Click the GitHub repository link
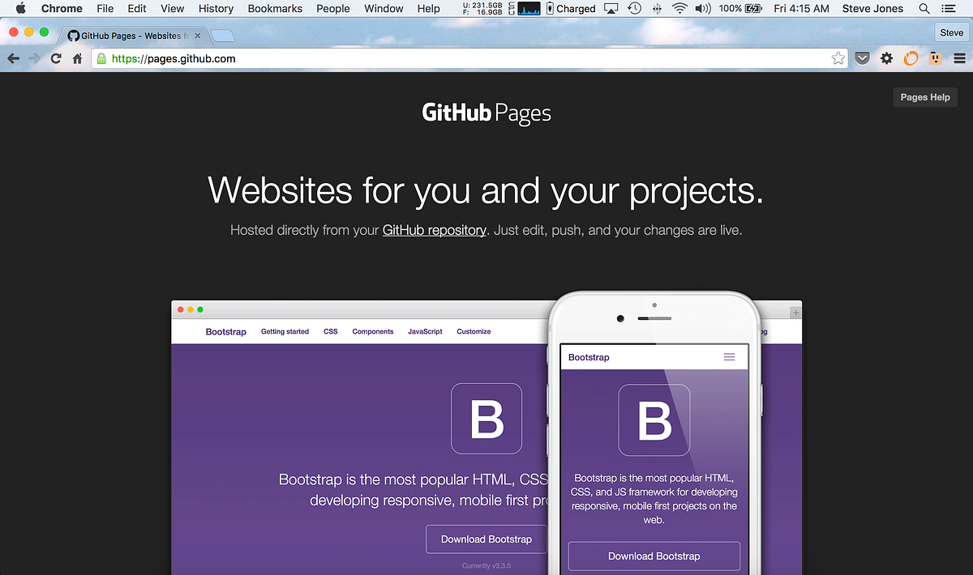Viewport: 973px width, 575px height. point(434,230)
